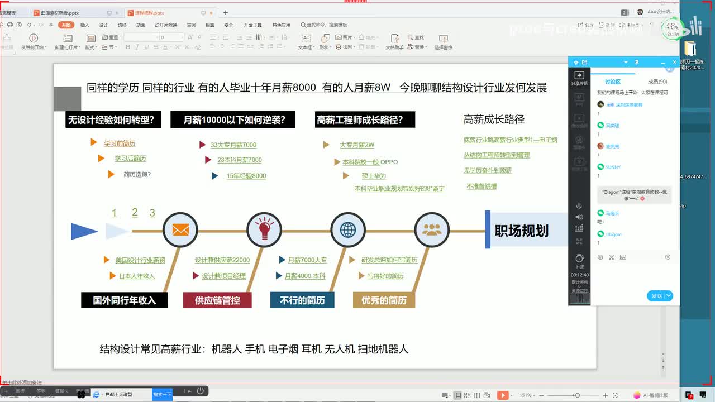The image size is (715, 402).
Task: Open the 节 section dropdown
Action: click(x=110, y=47)
